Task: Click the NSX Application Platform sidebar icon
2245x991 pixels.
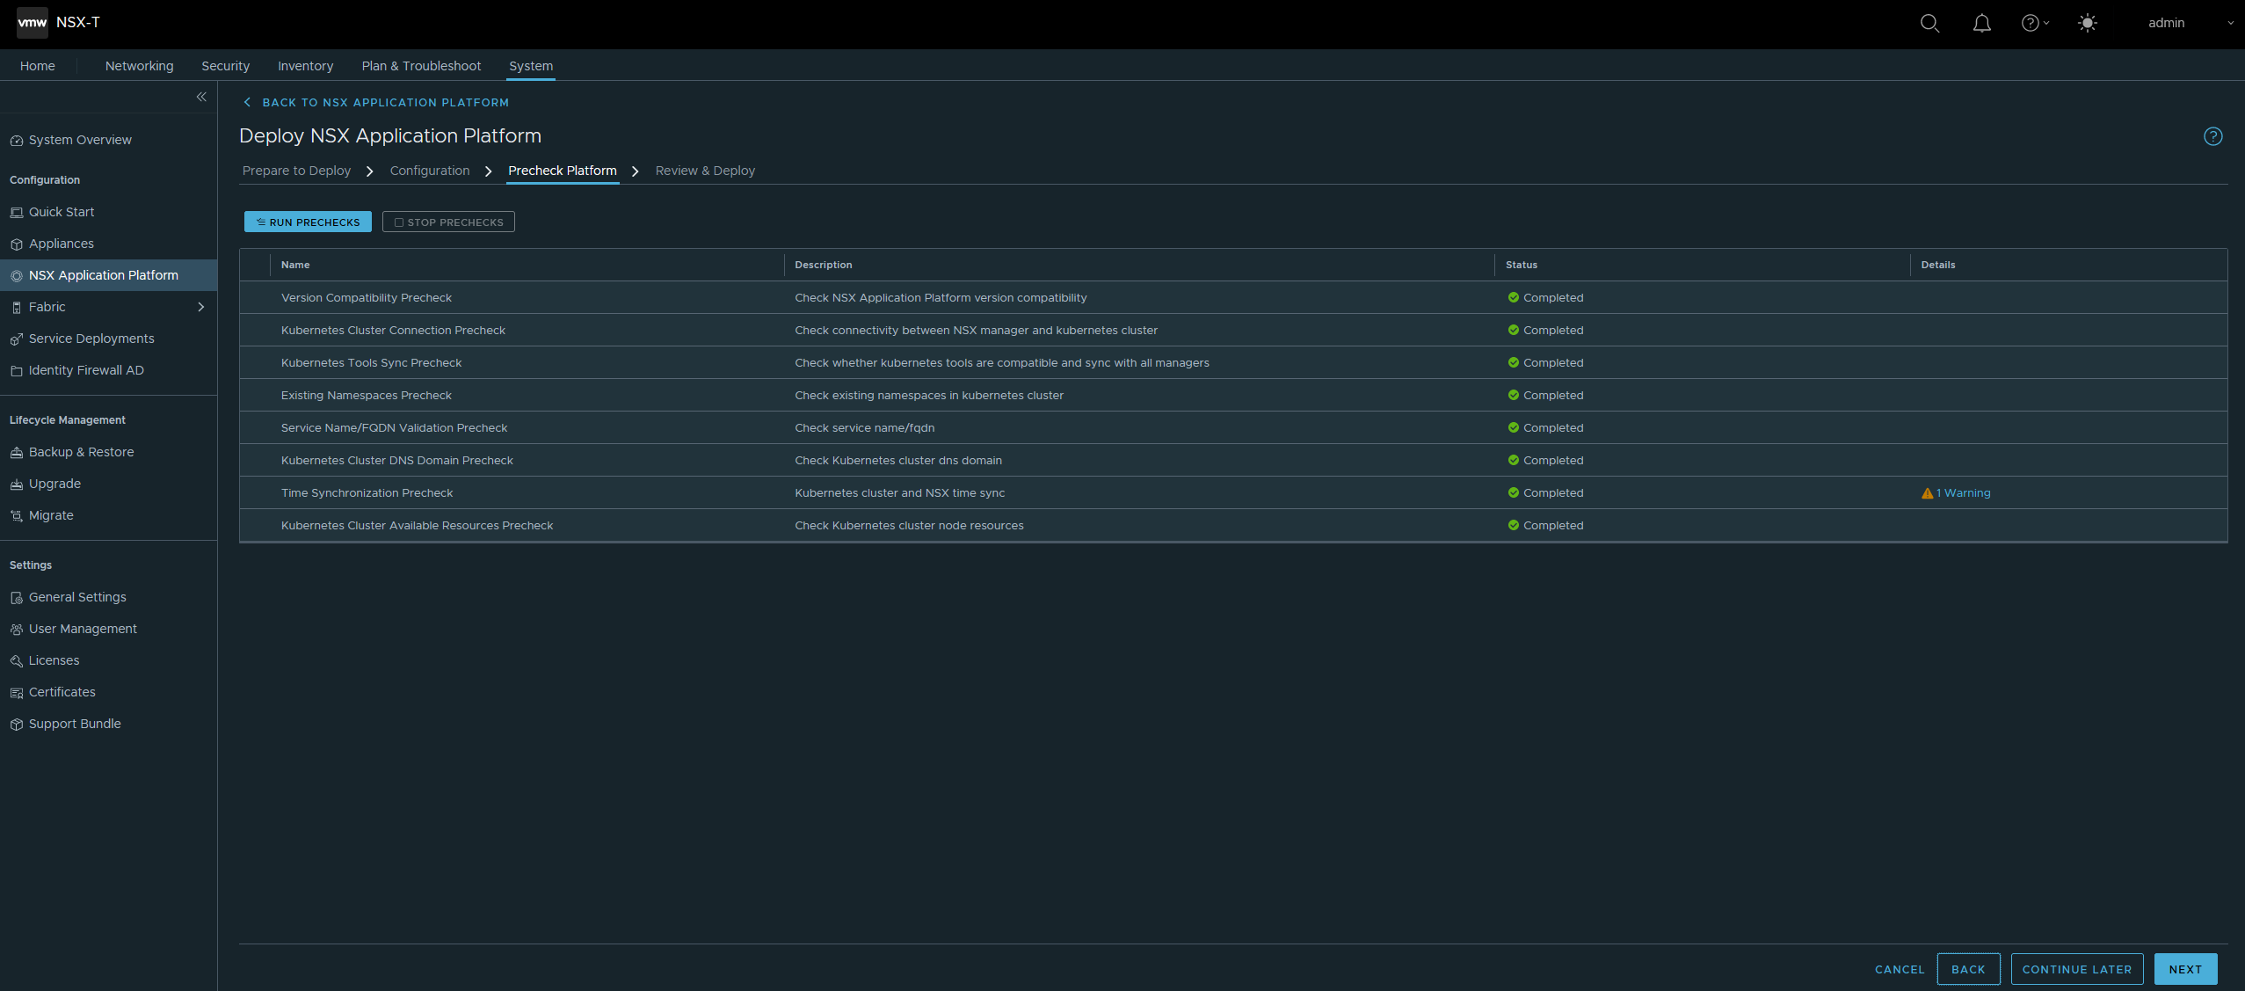Action: [16, 276]
